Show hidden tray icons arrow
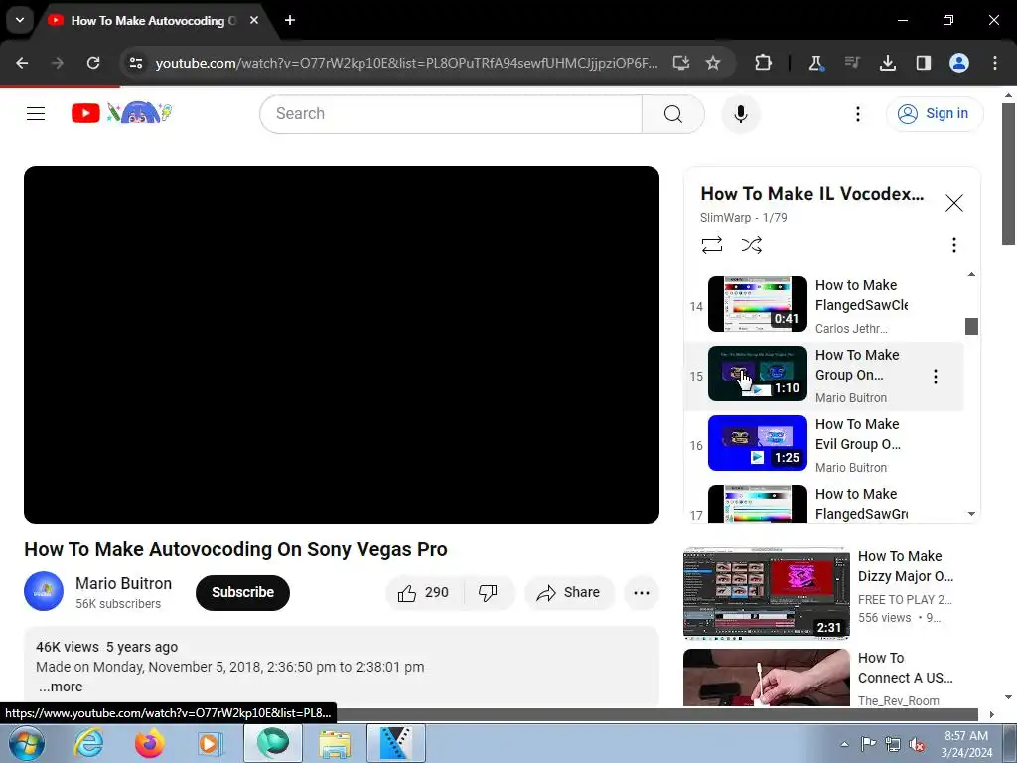This screenshot has height=763, width=1017. (x=844, y=744)
